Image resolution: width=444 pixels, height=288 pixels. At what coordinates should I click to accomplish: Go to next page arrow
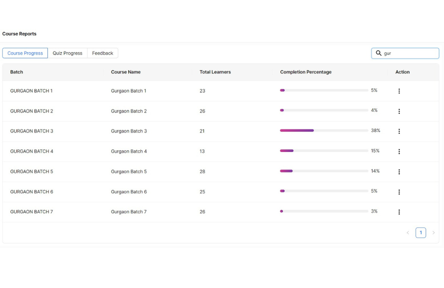pos(433,233)
